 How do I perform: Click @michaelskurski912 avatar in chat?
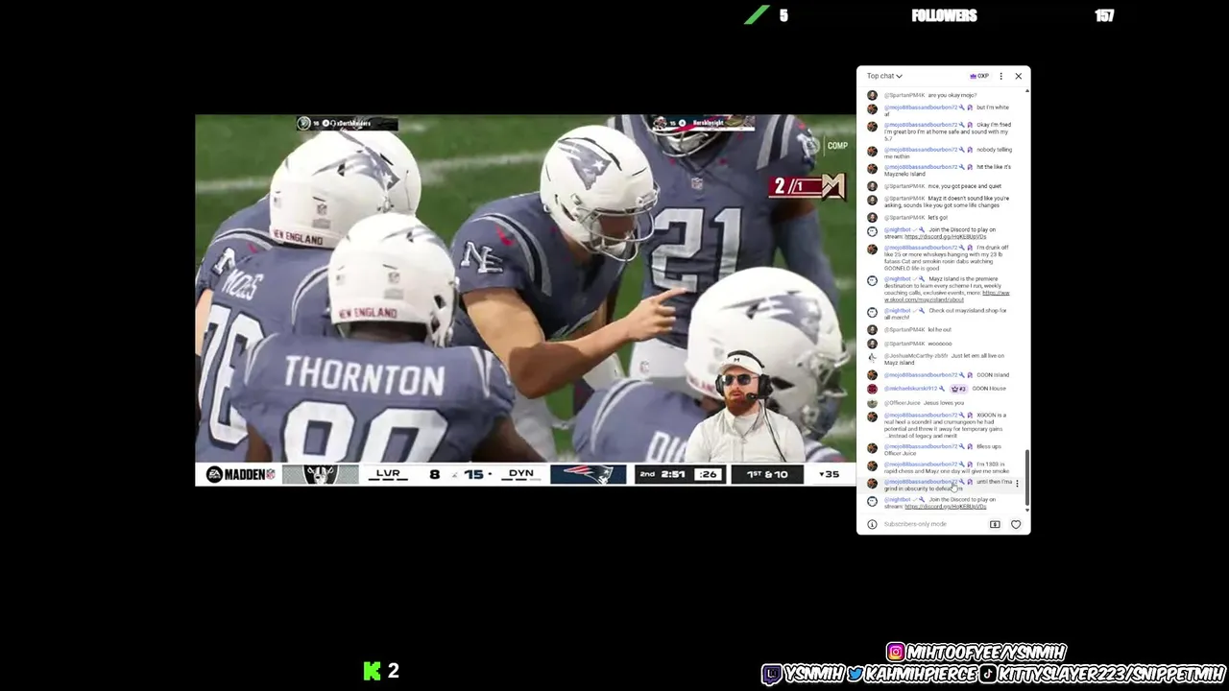[x=872, y=389]
